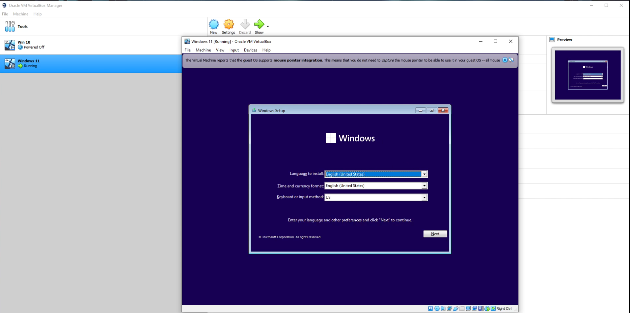Click the network status bar indicator
This screenshot has height=313, width=630.
point(449,308)
